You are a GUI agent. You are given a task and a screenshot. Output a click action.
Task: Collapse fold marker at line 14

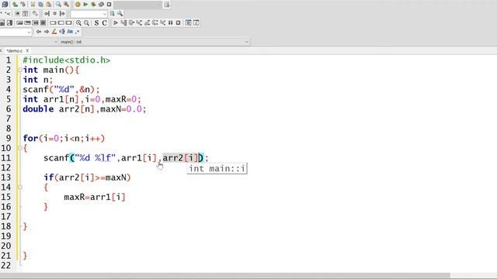point(20,188)
